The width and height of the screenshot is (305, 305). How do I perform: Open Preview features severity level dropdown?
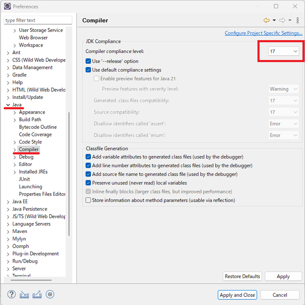click(x=284, y=89)
